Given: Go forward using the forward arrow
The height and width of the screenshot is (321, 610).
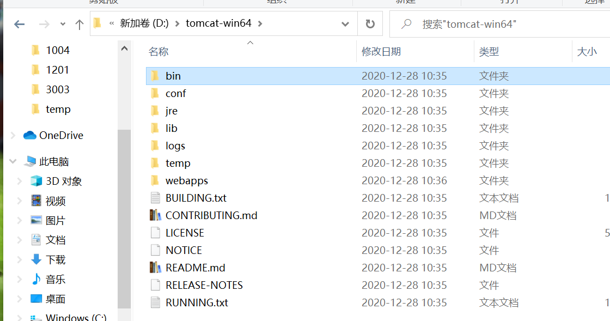Looking at the screenshot, I should [x=44, y=25].
